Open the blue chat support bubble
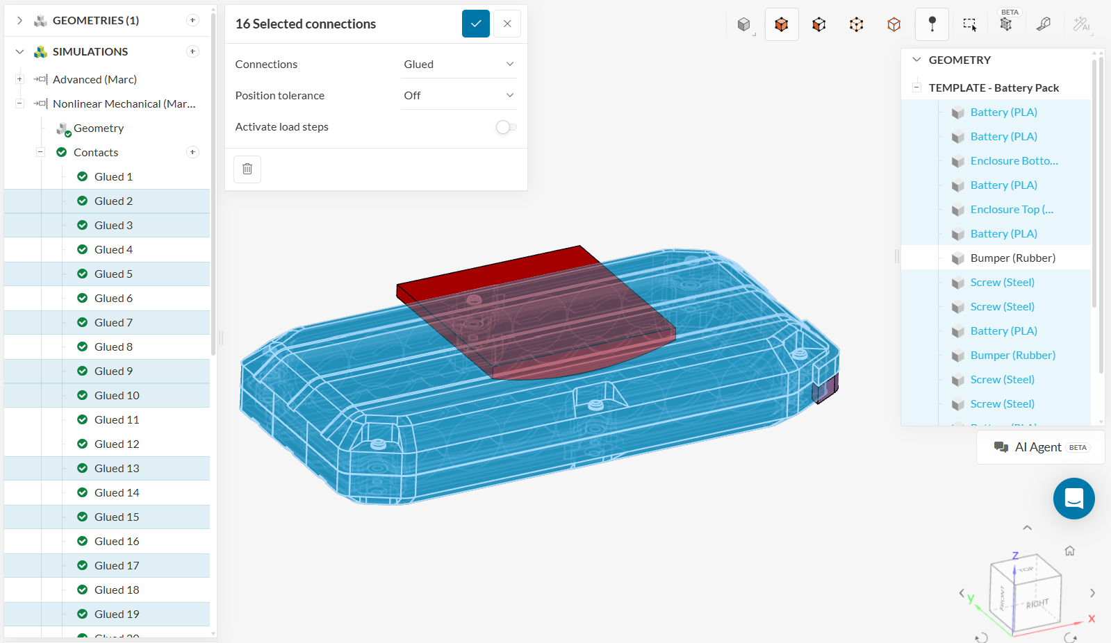1111x643 pixels. click(x=1073, y=499)
